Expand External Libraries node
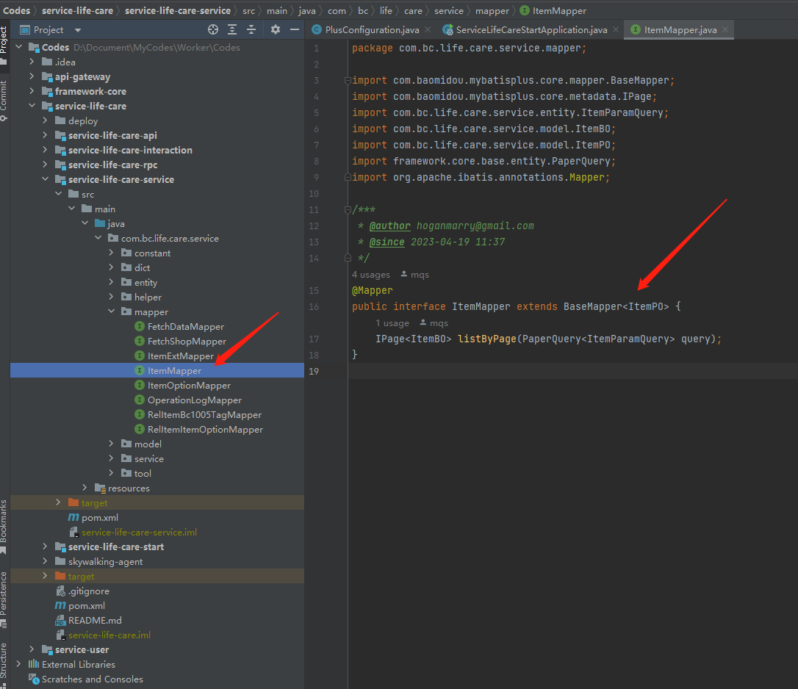The image size is (798, 689). (x=19, y=664)
